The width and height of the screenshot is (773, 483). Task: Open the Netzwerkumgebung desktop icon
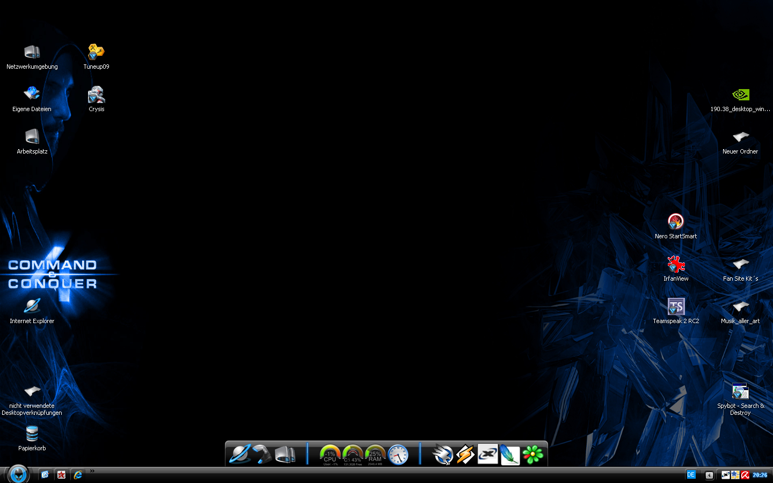pos(32,57)
